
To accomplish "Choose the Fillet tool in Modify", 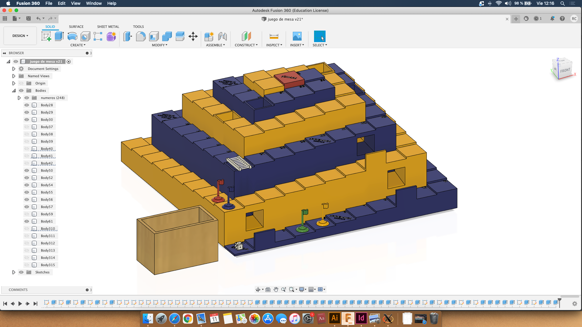I will pyautogui.click(x=141, y=36).
